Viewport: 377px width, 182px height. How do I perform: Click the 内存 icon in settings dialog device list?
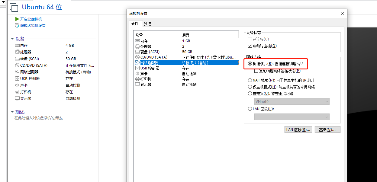(137, 41)
